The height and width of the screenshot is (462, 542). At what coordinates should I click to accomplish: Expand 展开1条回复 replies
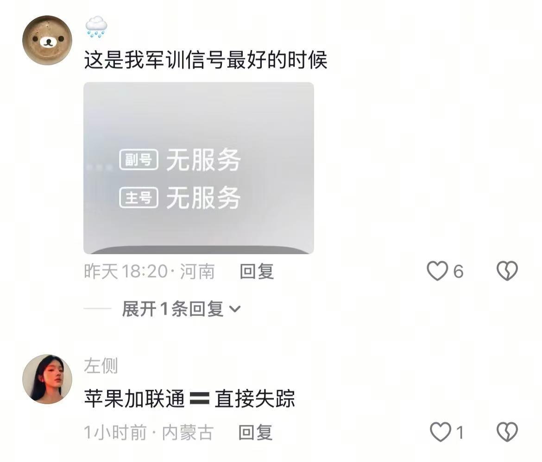click(x=181, y=309)
